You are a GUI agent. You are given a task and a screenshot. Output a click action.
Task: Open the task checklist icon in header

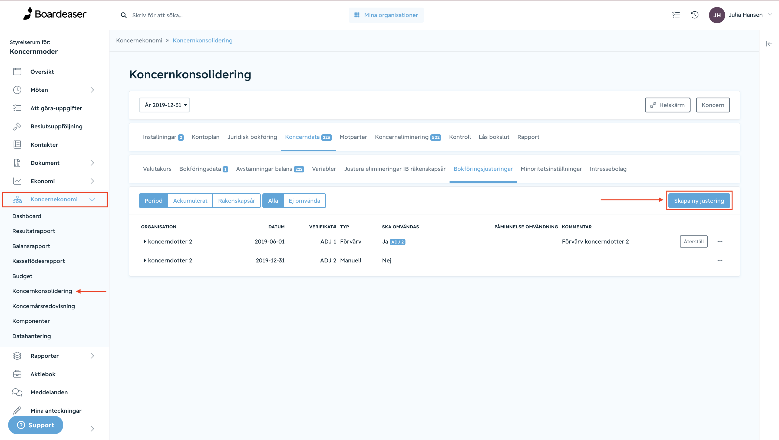coord(676,15)
